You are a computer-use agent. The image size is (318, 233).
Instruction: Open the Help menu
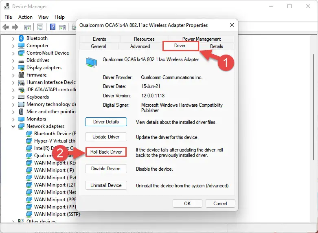[x=59, y=17]
